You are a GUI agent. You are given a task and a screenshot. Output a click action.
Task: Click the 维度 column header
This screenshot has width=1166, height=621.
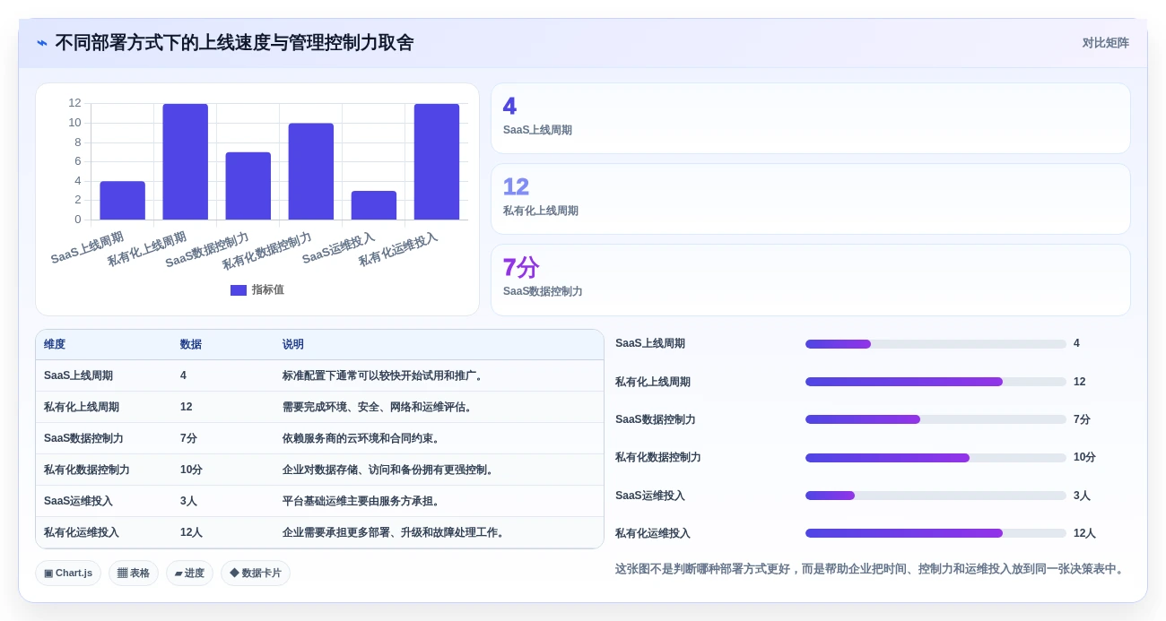pos(55,345)
